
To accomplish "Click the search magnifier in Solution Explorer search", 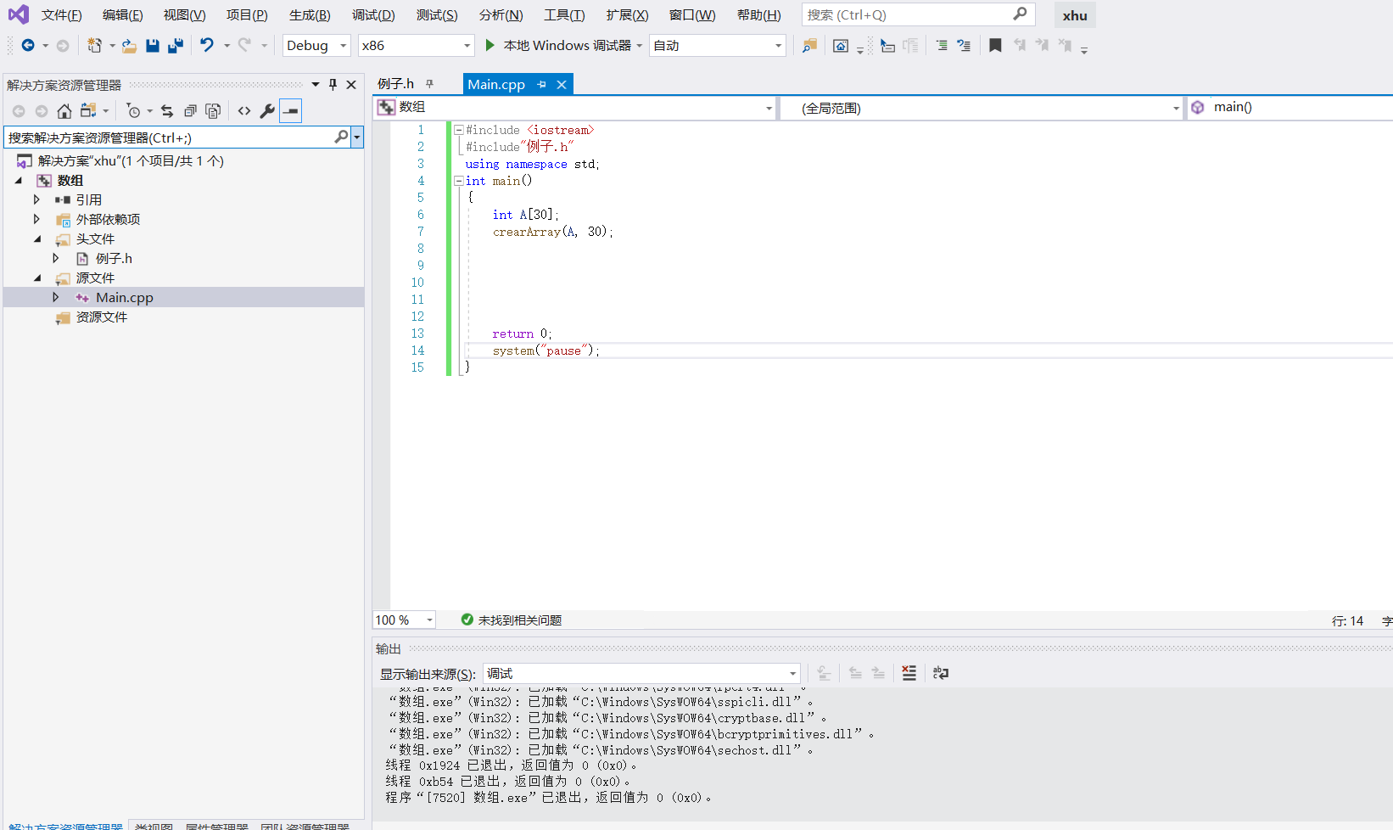I will click(x=341, y=137).
